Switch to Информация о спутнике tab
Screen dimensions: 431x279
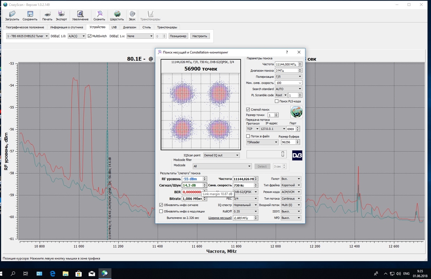(x=67, y=27)
